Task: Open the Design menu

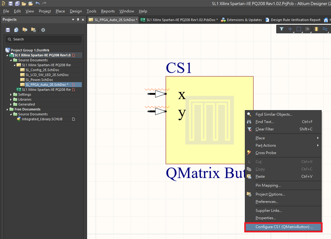Action: tap(76, 11)
